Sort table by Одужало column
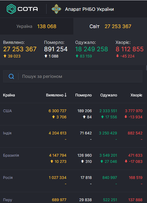The height and width of the screenshot is (203, 147). (x=109, y=95)
